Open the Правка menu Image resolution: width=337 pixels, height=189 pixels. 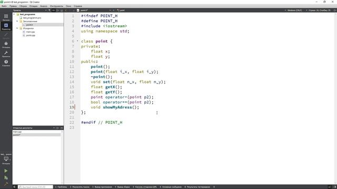coord(13,6)
